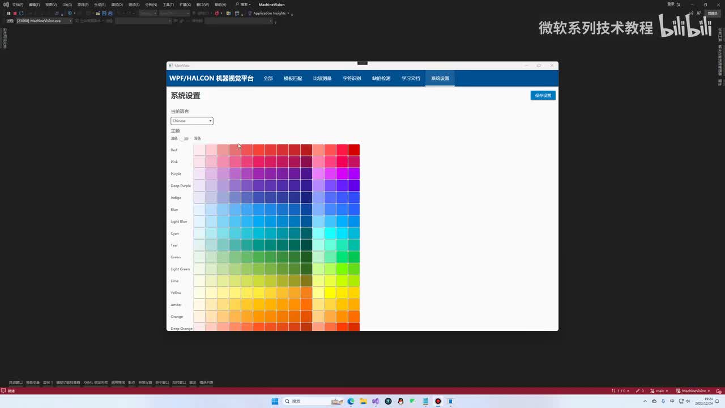Screen dimensions: 725x408
Task: Open the 断点 panel tab at bottom
Action: pos(132,382)
